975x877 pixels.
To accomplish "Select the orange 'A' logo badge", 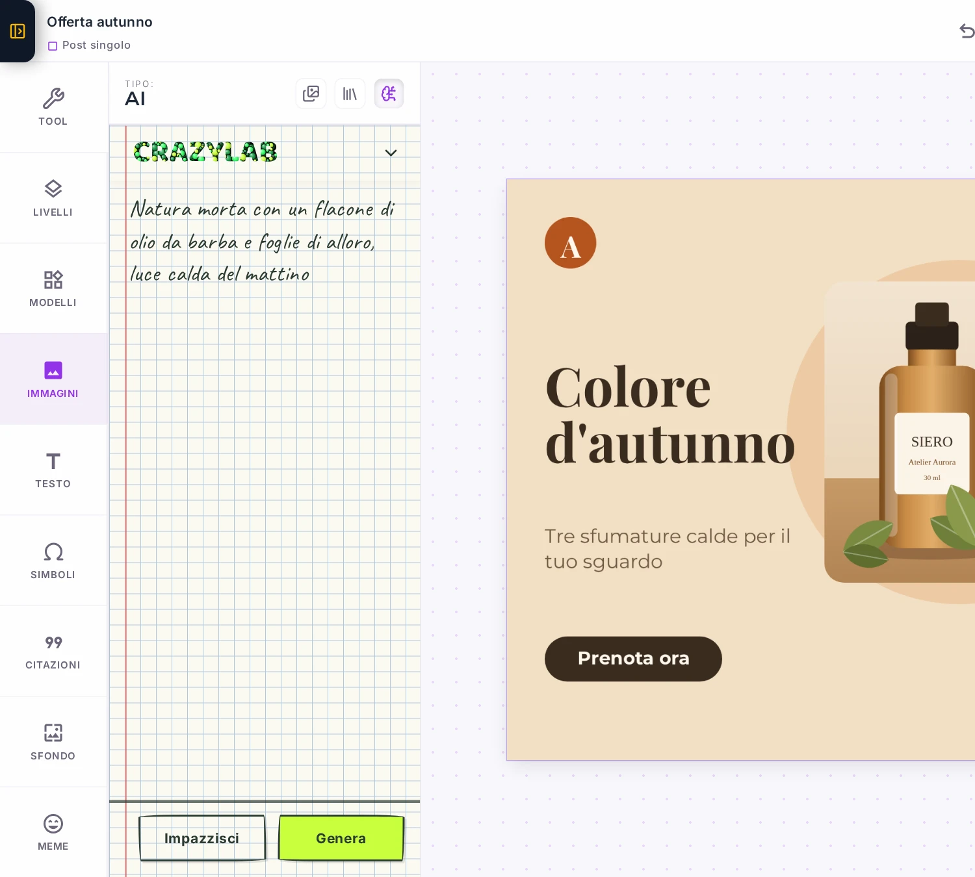I will tap(571, 243).
